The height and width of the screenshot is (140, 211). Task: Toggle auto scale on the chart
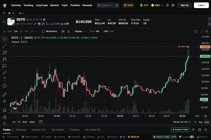point(207,122)
